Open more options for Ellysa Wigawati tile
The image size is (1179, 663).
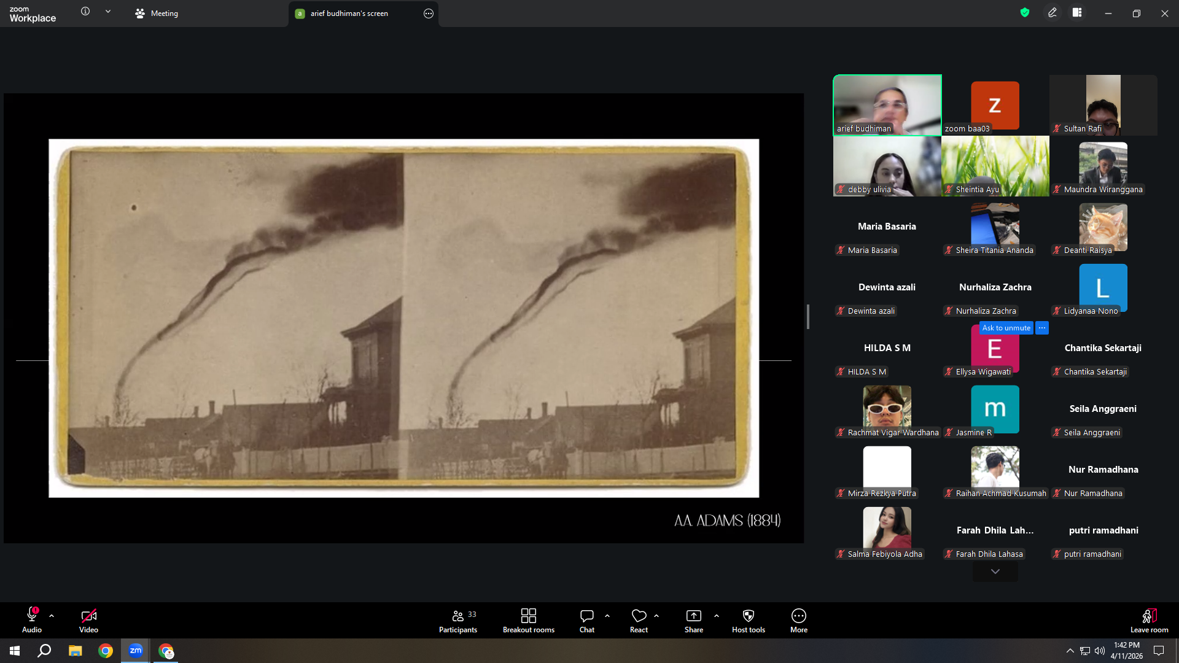tap(1042, 328)
